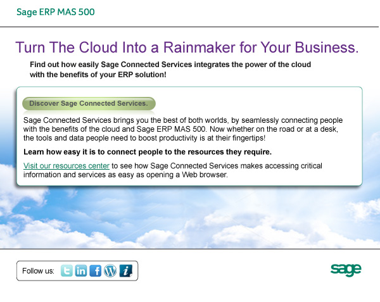
Task: Select the 'Turn The Cloud Into a Rainmaker' headline
Action: (187, 47)
